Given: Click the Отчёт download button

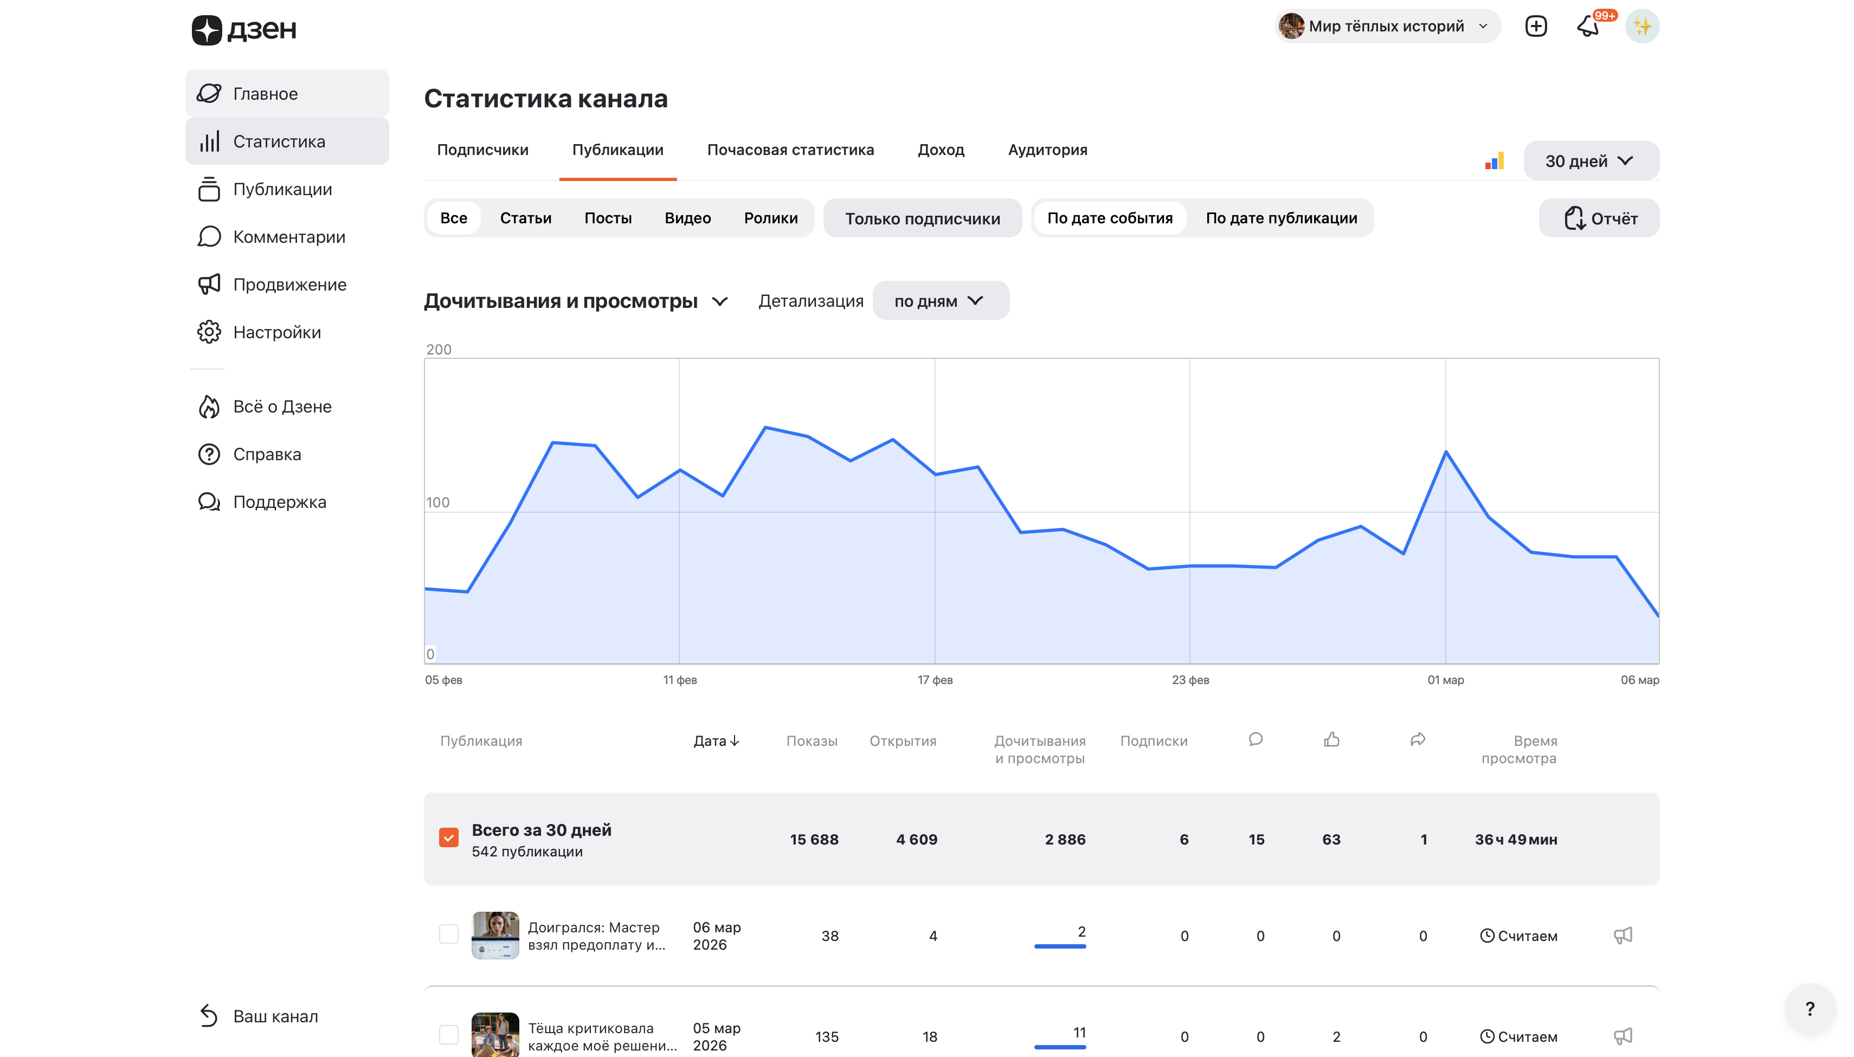Looking at the screenshot, I should [1599, 218].
